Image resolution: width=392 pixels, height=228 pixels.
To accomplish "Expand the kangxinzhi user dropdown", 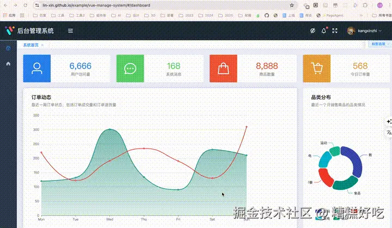I will [380, 31].
